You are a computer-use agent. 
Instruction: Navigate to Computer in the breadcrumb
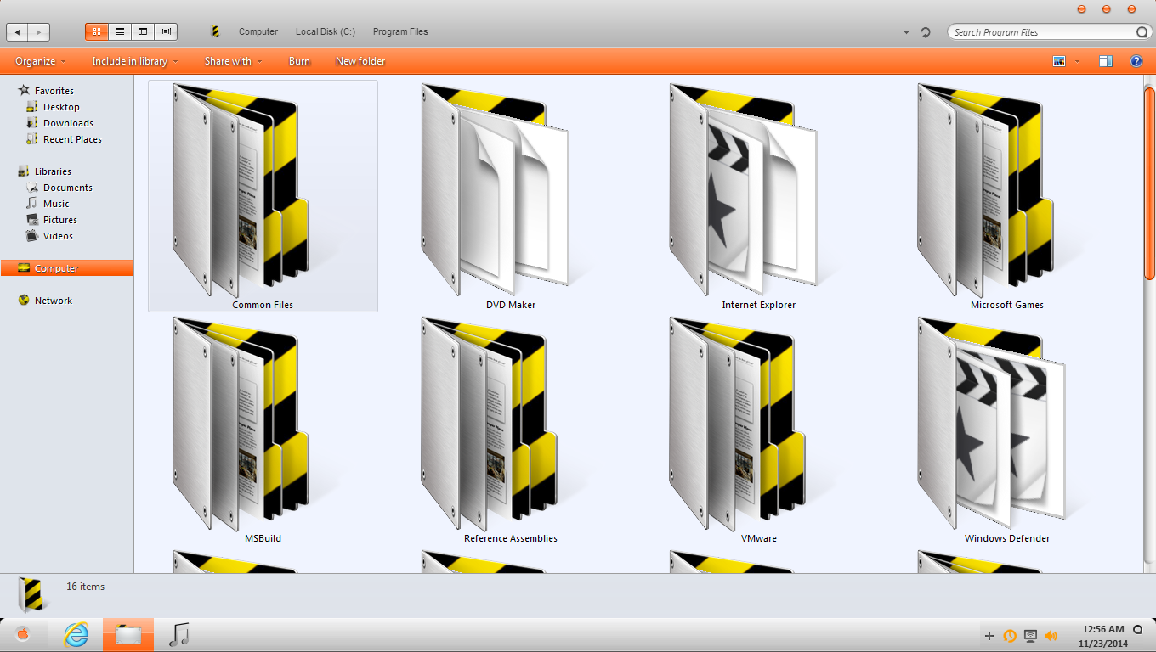point(258,31)
